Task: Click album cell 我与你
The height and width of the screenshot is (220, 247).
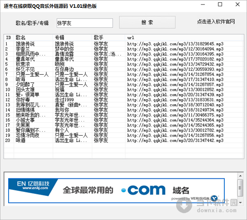Action: [62, 110]
